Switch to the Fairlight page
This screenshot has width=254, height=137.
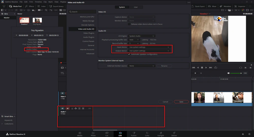point(161,134)
